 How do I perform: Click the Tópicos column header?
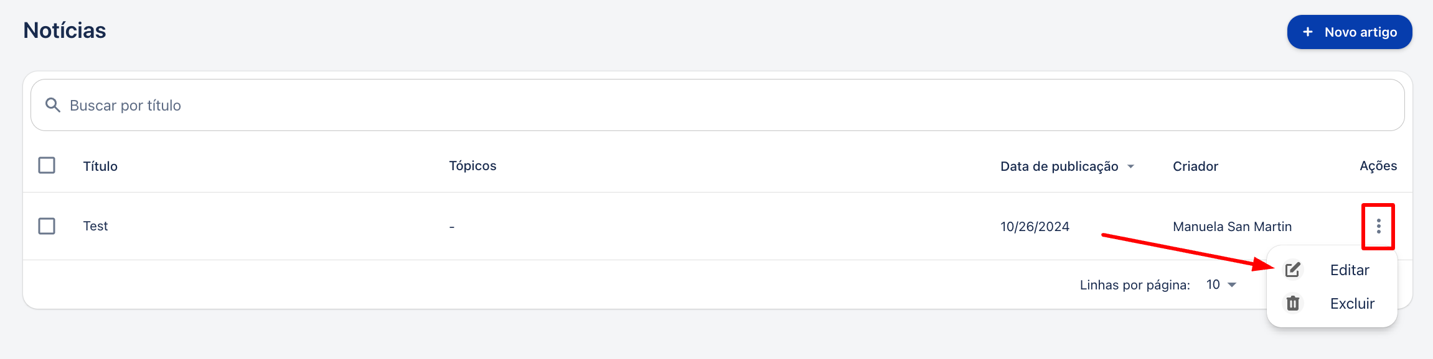(x=472, y=166)
